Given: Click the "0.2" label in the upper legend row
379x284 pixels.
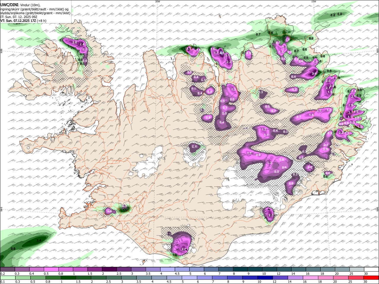Looking at the screenshot, I should tap(2, 274).
